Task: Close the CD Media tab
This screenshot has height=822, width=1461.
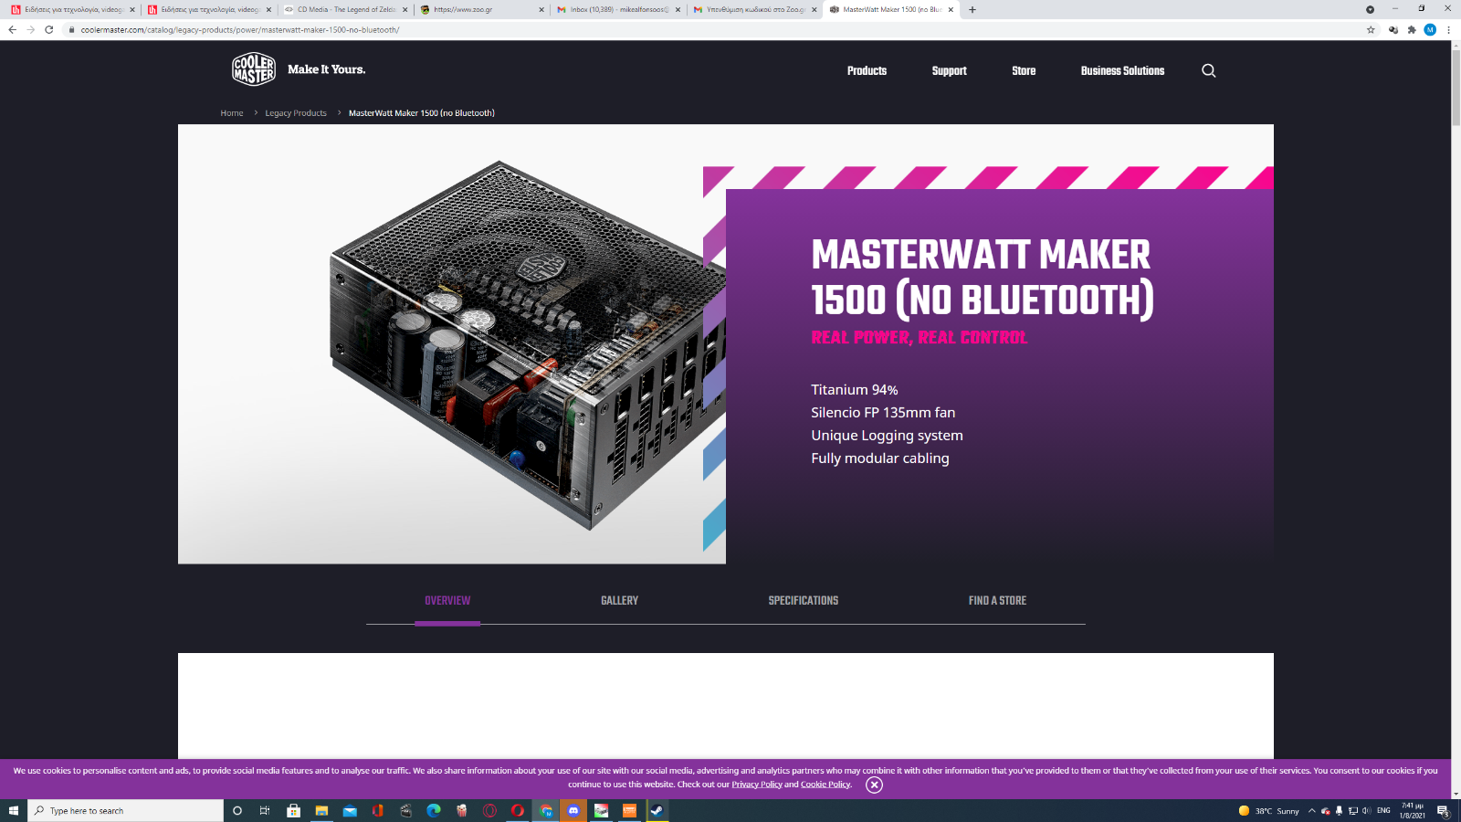Action: (405, 9)
